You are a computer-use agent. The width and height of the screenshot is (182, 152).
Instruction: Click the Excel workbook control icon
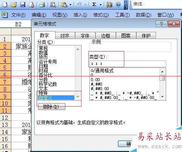tap(5, 15)
